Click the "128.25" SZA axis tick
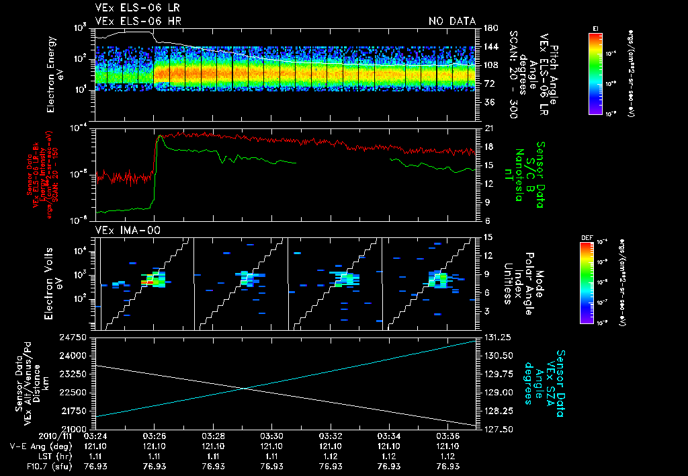 point(498,411)
